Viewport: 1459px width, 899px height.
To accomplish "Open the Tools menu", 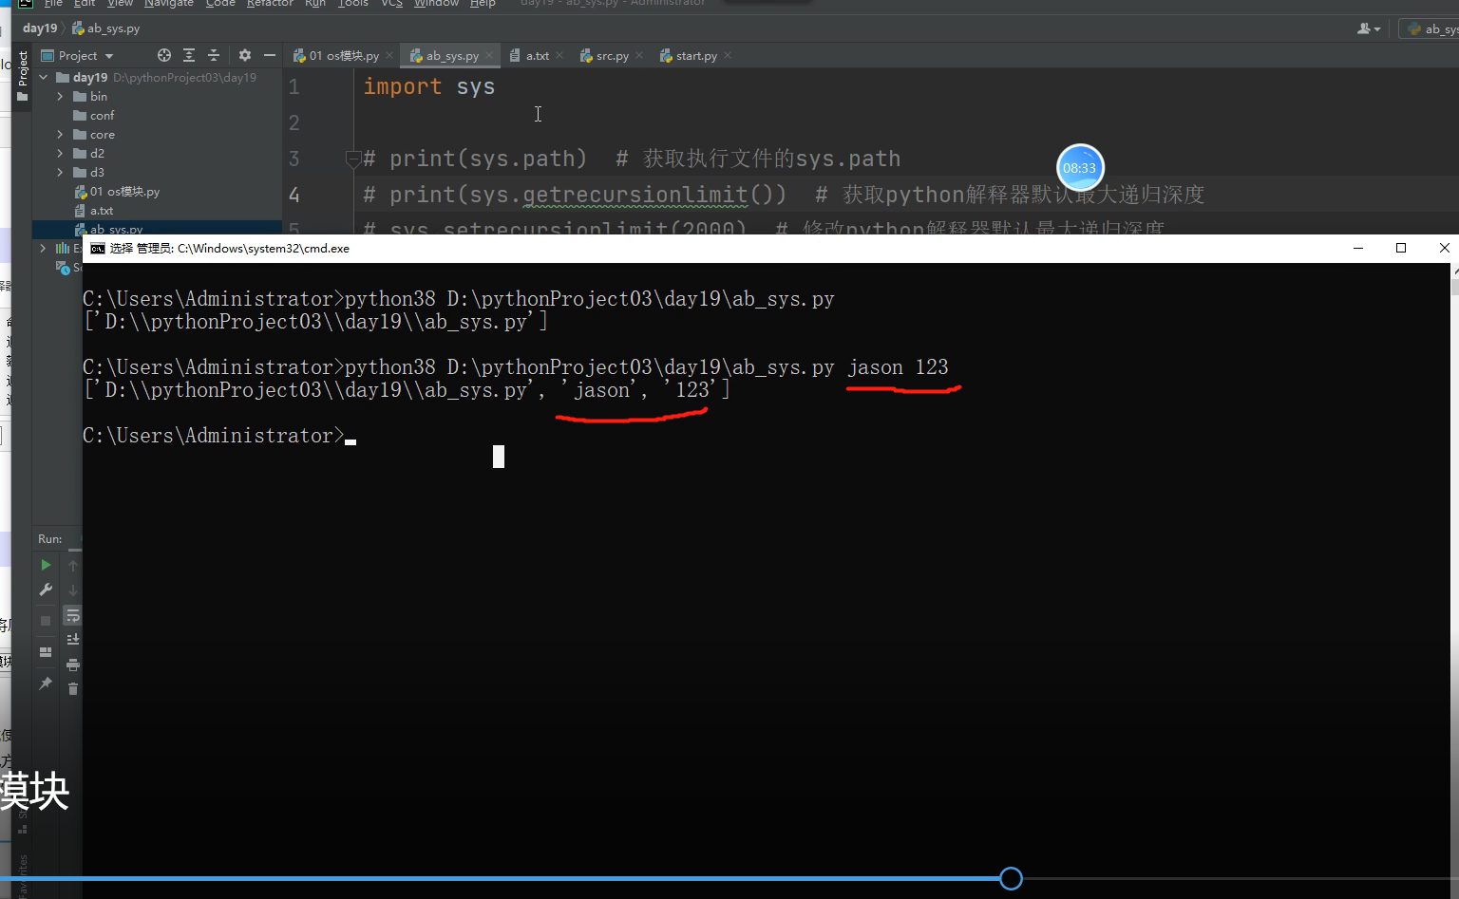I will [352, 4].
